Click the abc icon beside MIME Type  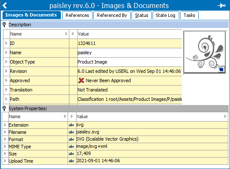(71, 147)
